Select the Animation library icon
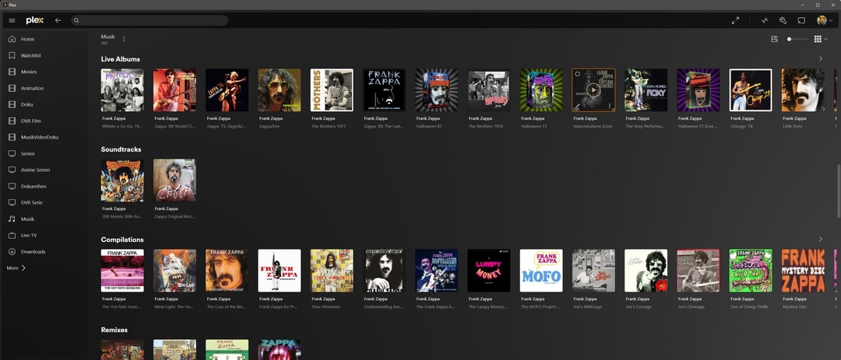This screenshot has height=360, width=841. (12, 88)
